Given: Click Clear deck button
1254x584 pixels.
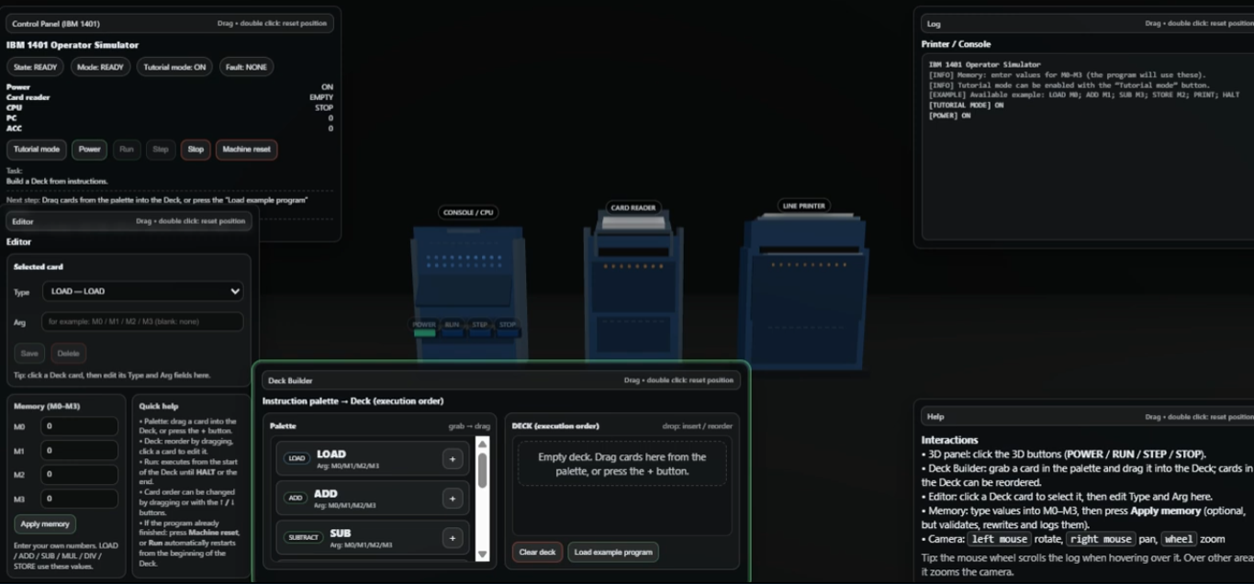Looking at the screenshot, I should (x=537, y=552).
